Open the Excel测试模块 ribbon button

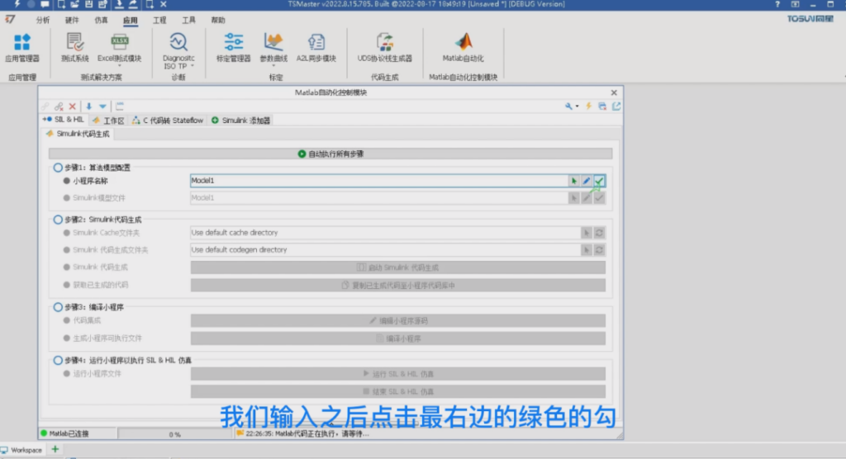(119, 47)
